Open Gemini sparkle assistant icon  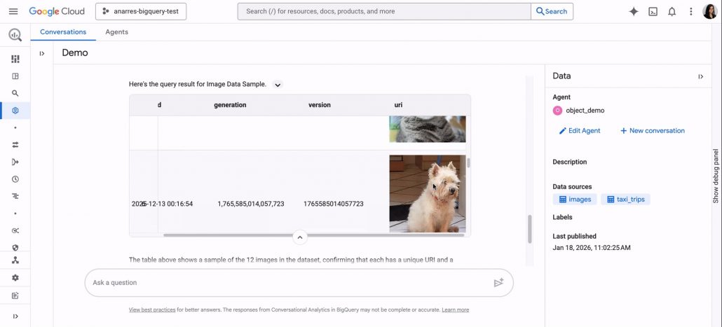tap(634, 11)
